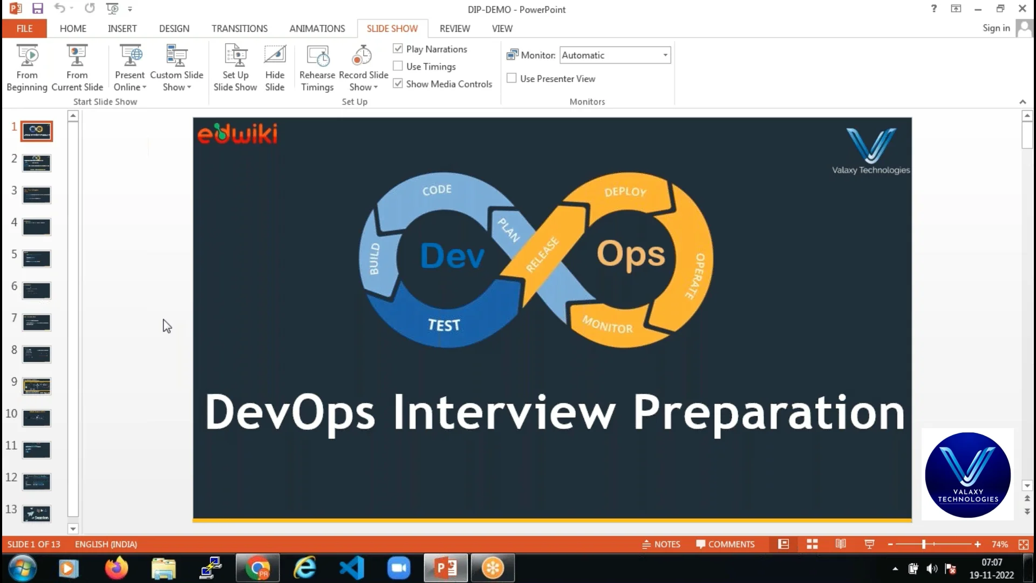Click the 74% zoom level
This screenshot has width=1036, height=583.
point(1000,544)
